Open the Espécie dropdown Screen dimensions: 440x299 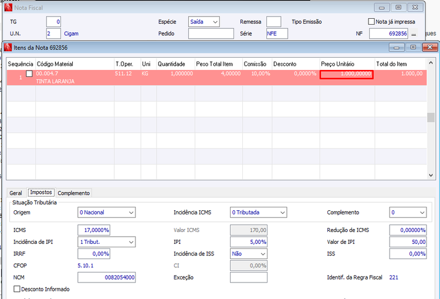[204, 22]
